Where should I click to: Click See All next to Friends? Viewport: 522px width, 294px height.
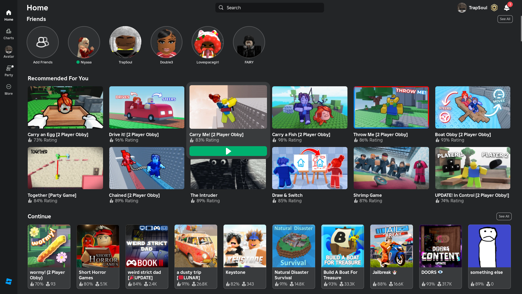[505, 19]
